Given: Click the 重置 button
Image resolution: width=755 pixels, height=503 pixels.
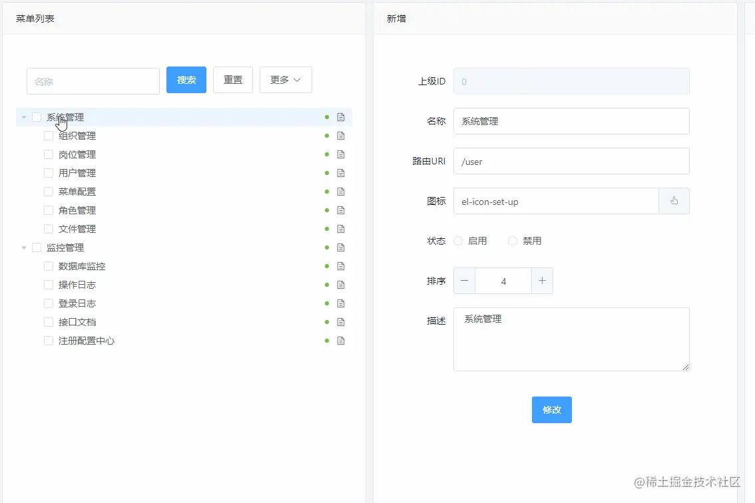Looking at the screenshot, I should tap(233, 80).
